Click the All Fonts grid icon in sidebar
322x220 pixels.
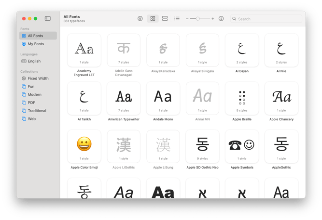pos(24,36)
